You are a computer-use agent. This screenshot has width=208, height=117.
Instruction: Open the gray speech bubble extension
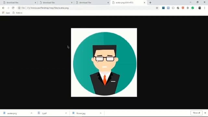tap(173, 8)
